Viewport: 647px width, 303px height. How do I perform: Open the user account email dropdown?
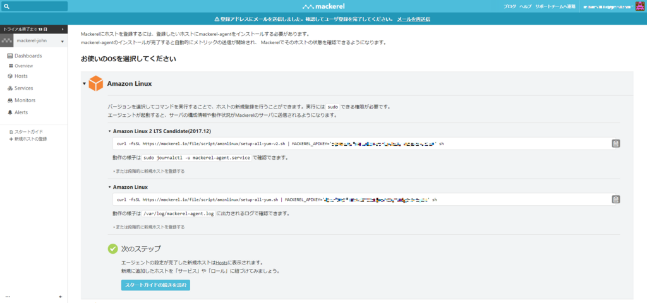pos(608,6)
